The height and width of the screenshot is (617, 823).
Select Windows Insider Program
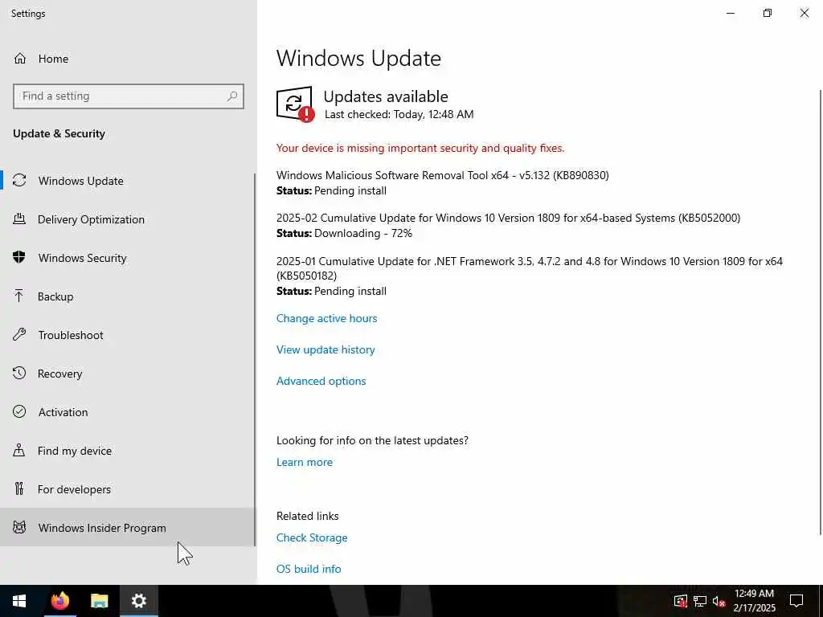(127, 527)
